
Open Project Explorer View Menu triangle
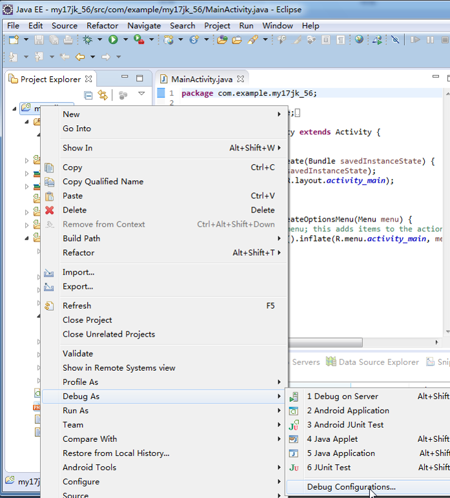pos(141,94)
